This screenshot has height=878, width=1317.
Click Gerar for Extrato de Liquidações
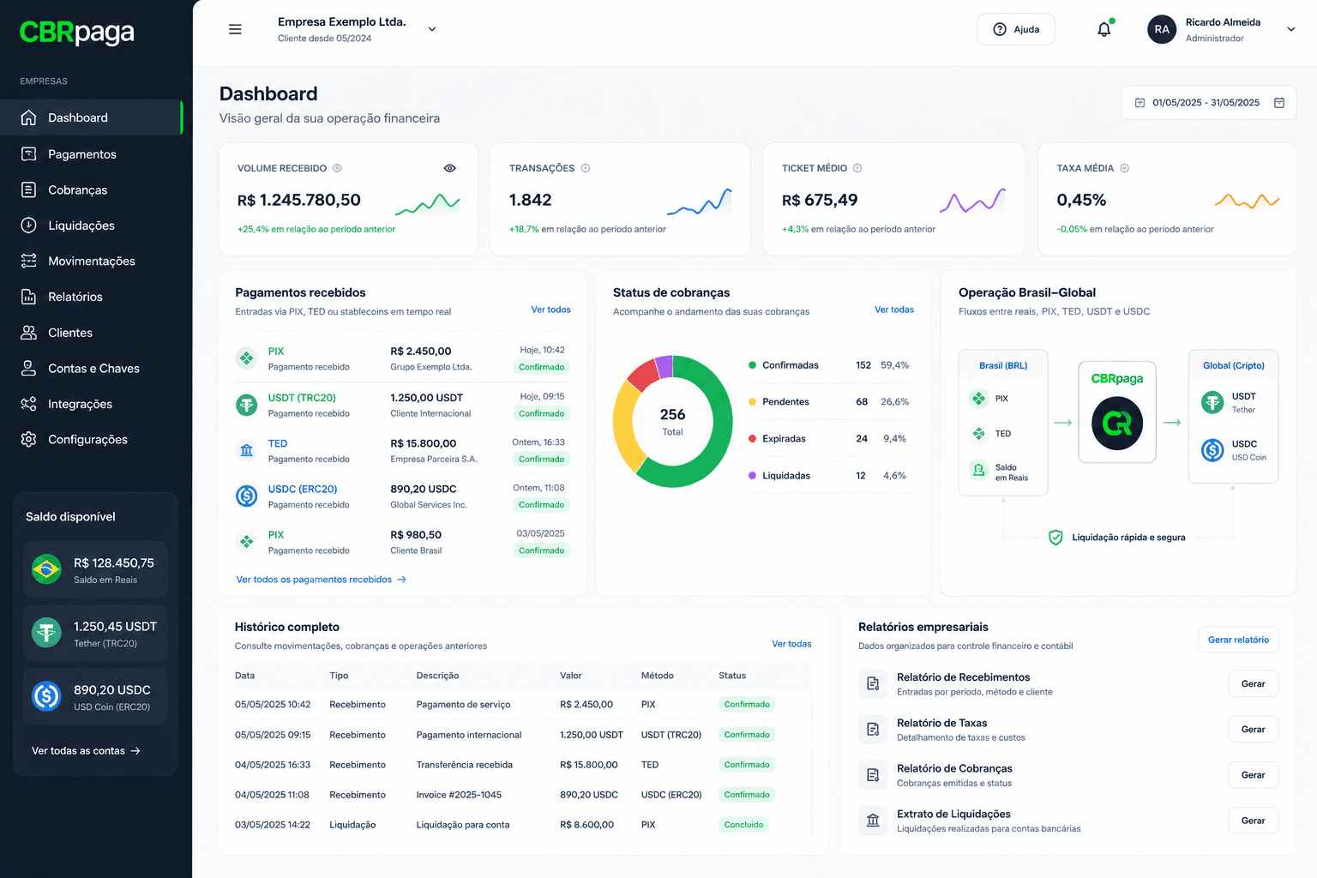point(1253,821)
